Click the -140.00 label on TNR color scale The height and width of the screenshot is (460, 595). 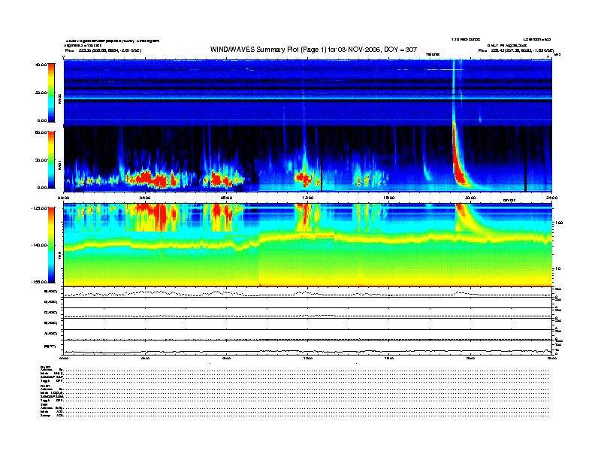coord(39,245)
